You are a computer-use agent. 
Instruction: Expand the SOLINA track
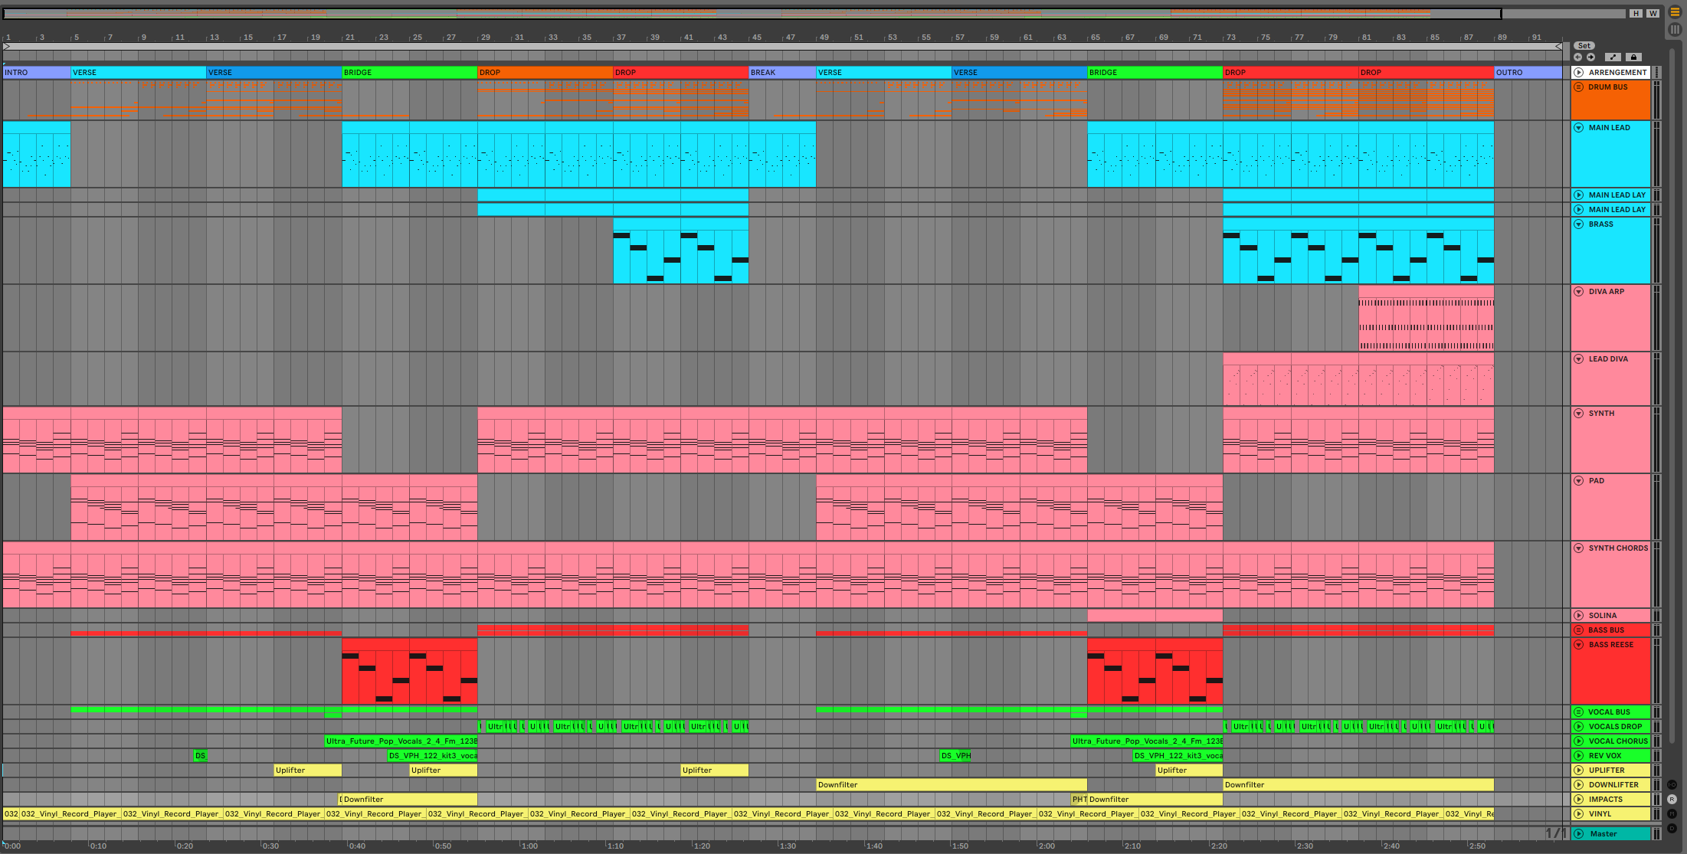pyautogui.click(x=1578, y=616)
